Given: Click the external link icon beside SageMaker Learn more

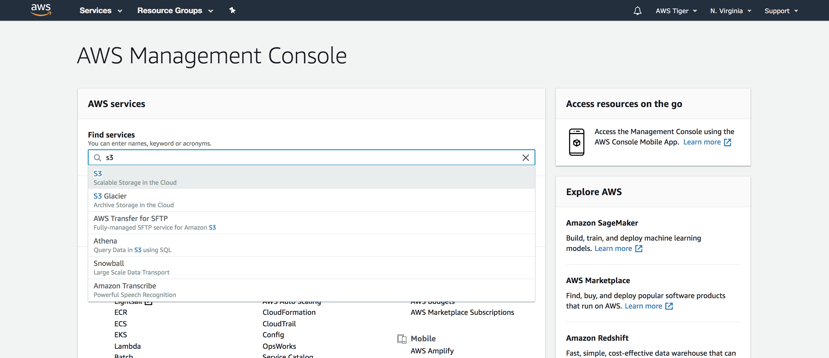Looking at the screenshot, I should tap(638, 249).
